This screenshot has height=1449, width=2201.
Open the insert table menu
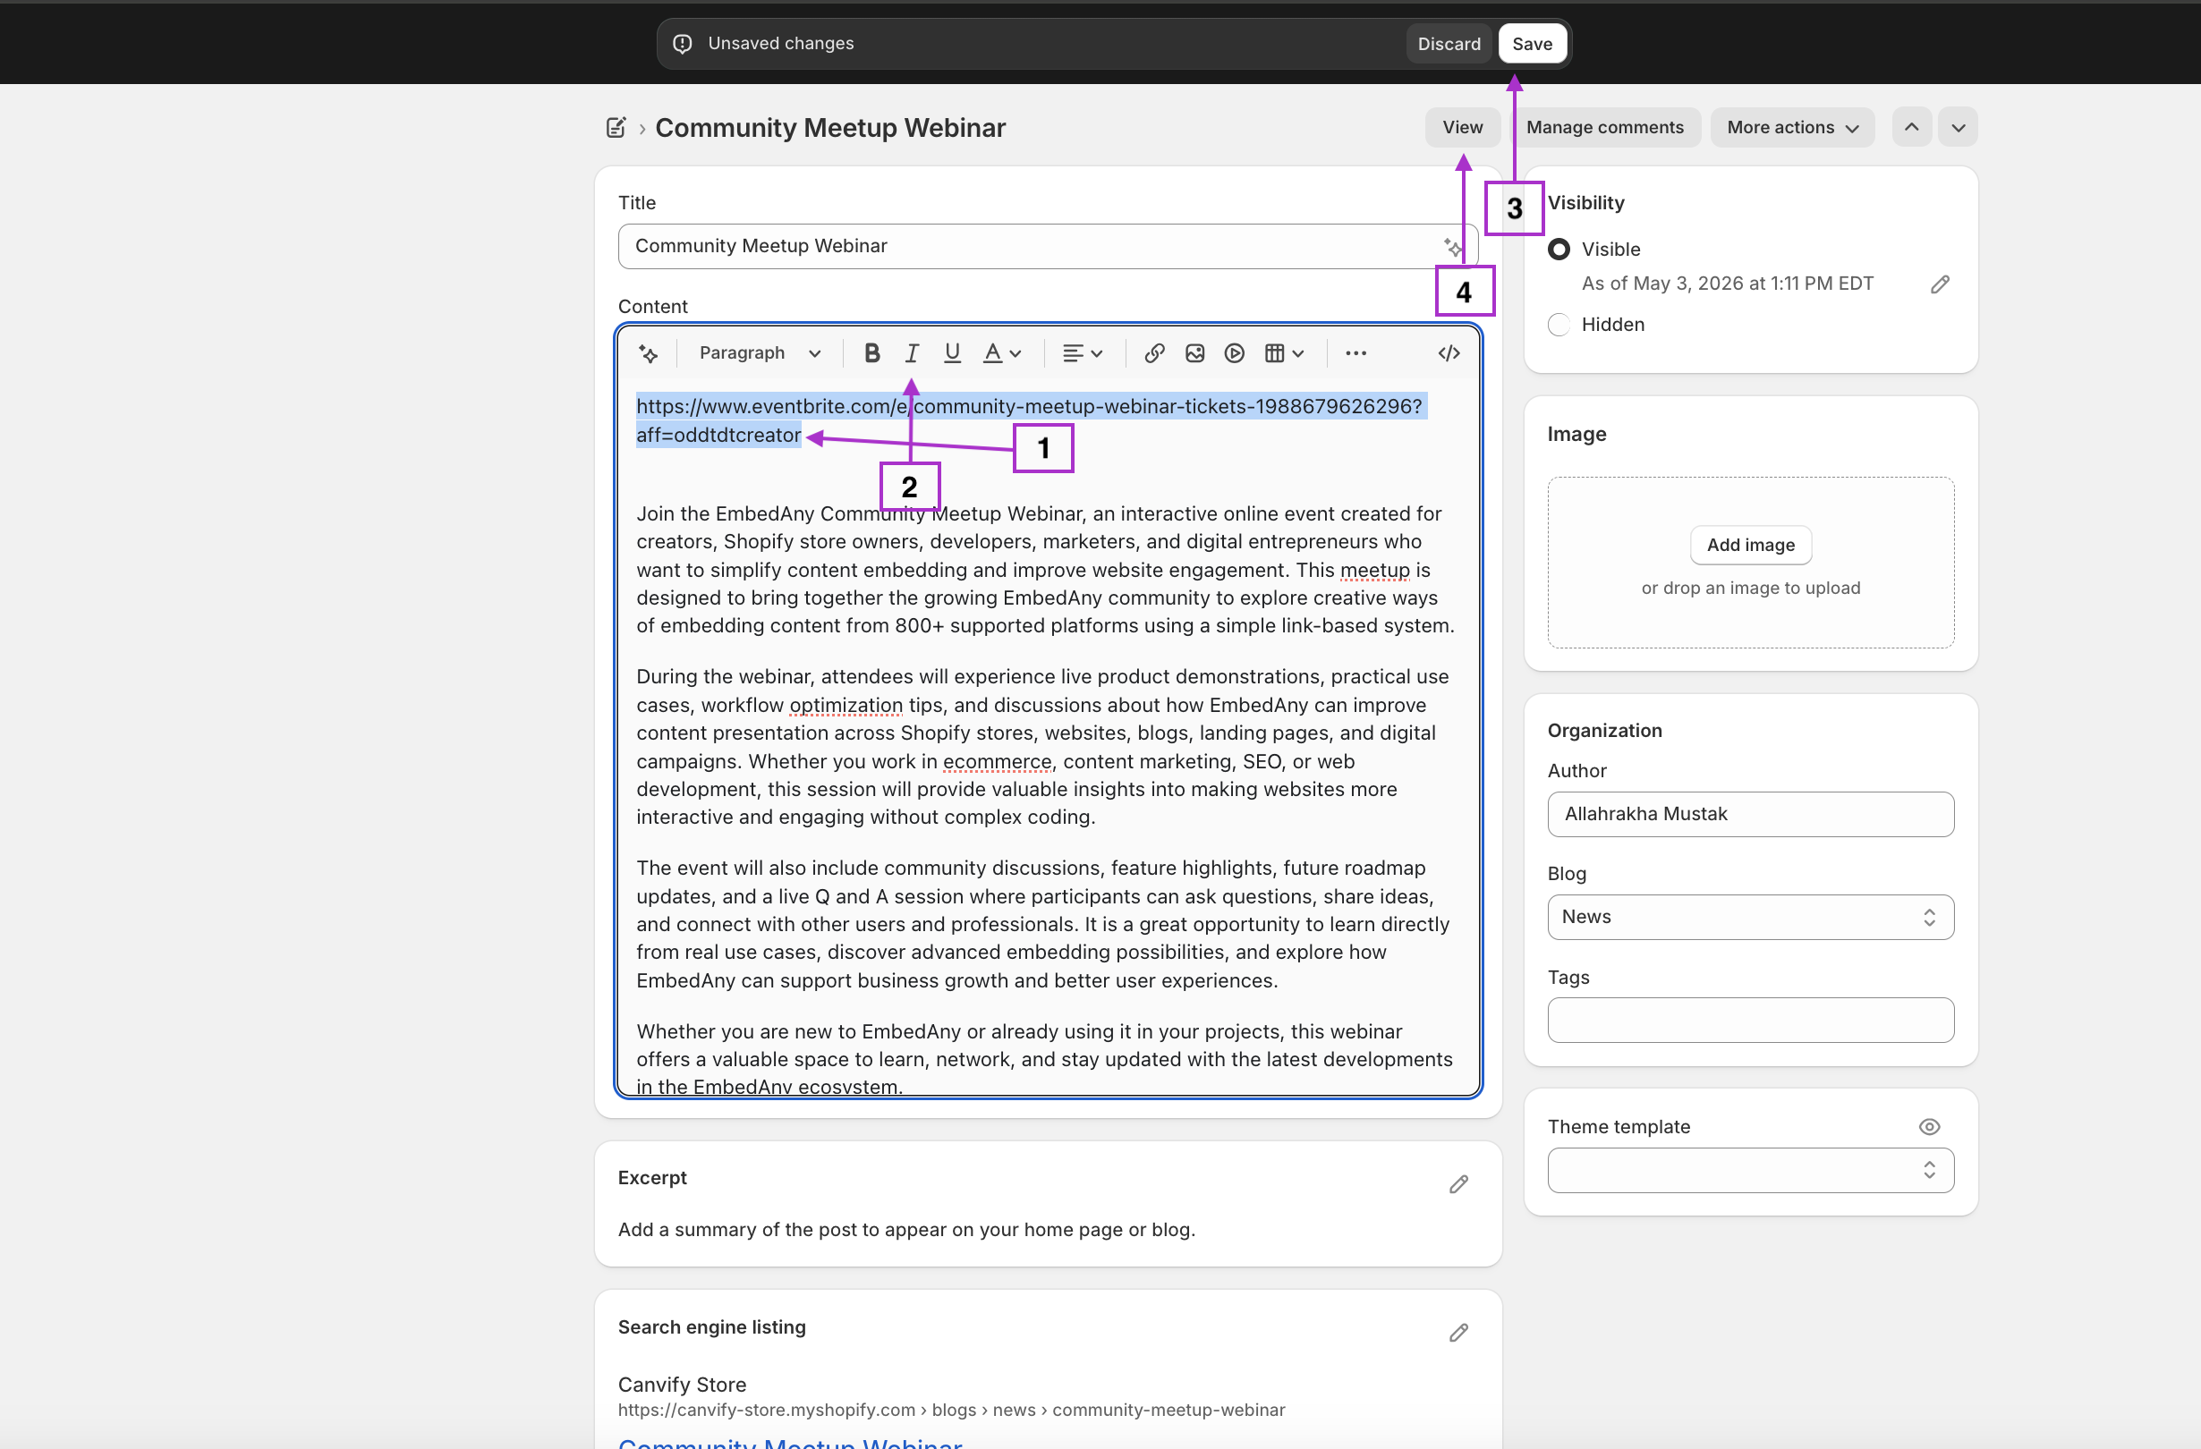click(1284, 353)
